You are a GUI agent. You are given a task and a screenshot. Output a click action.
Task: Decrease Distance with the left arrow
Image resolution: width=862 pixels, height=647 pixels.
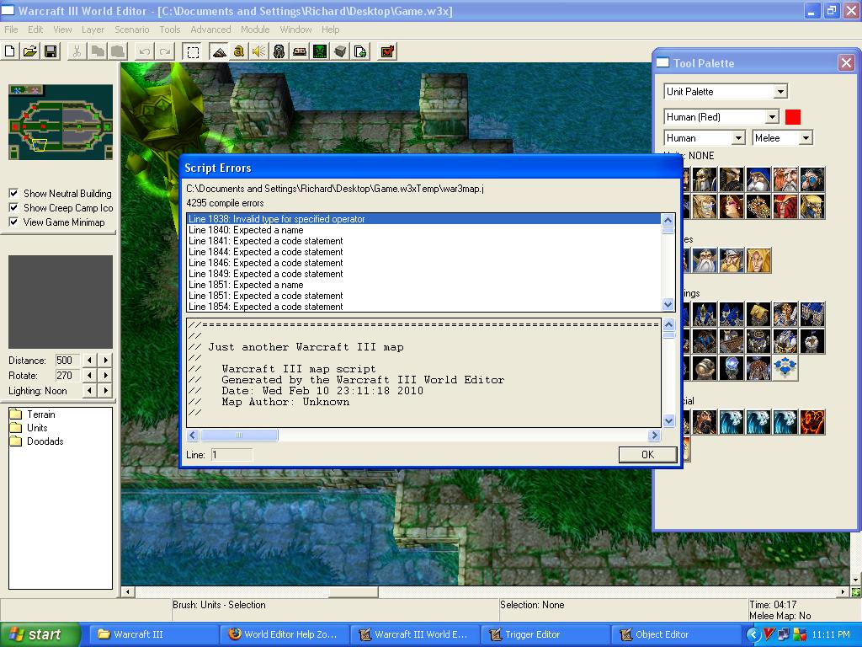coord(89,361)
